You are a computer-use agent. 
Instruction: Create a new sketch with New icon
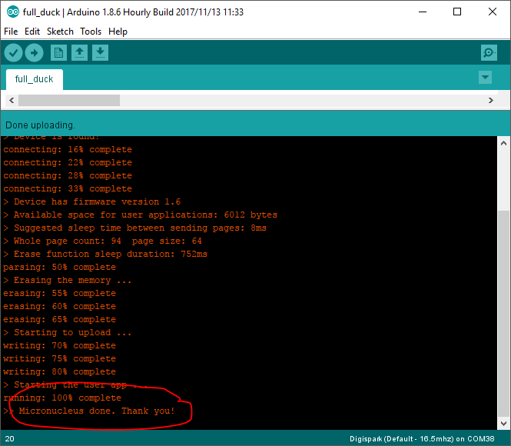click(x=58, y=53)
